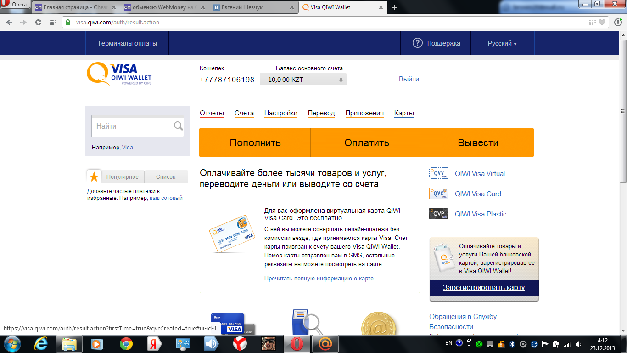
Task: Switch to the обменяю WebMoney tab
Action: coord(165,7)
